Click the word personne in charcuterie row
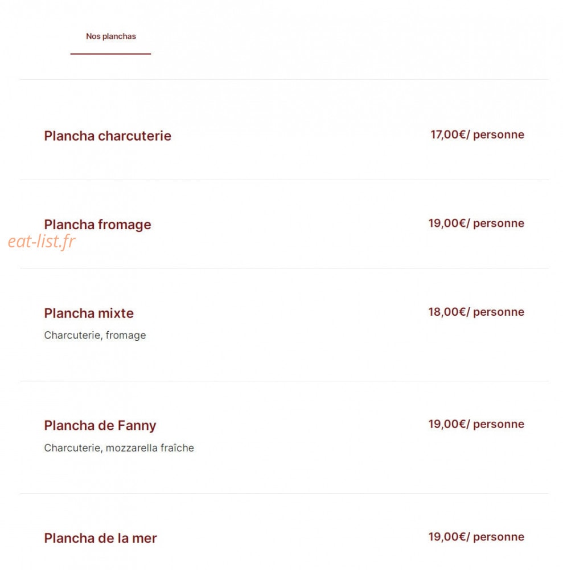This screenshot has width=563, height=570. pos(498,135)
